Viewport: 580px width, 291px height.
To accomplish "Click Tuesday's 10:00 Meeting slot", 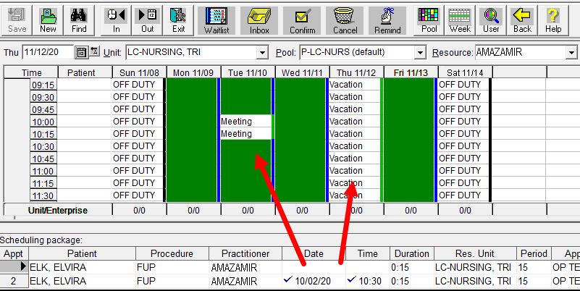I will 246,122.
